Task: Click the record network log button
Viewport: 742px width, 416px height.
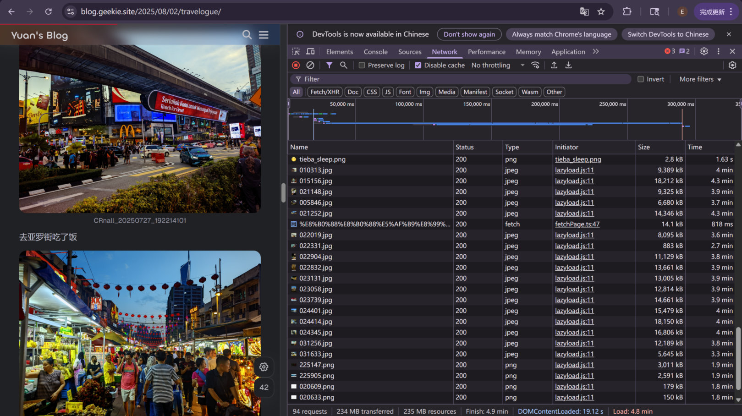Action: [296, 66]
